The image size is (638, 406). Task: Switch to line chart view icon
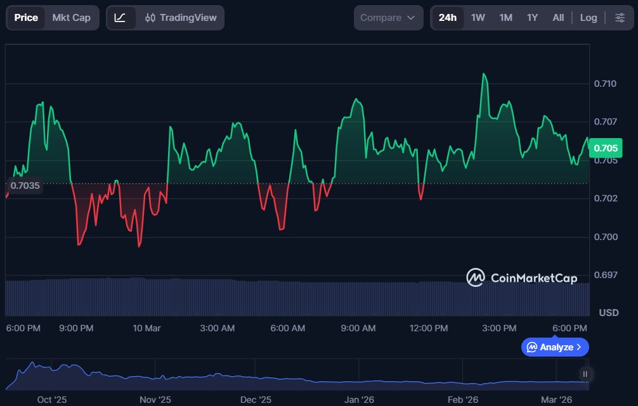pos(120,18)
